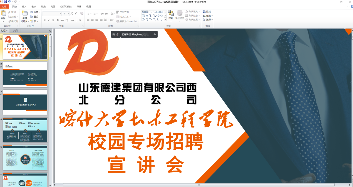Undo the last action
The height and width of the screenshot is (187, 353).
coord(9,2)
